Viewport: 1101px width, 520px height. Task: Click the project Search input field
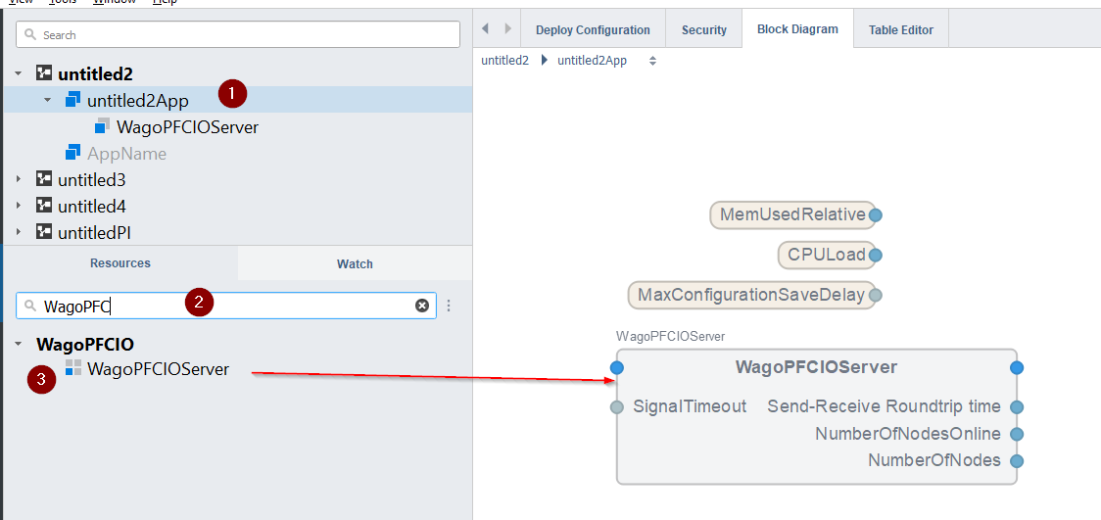pyautogui.click(x=238, y=34)
